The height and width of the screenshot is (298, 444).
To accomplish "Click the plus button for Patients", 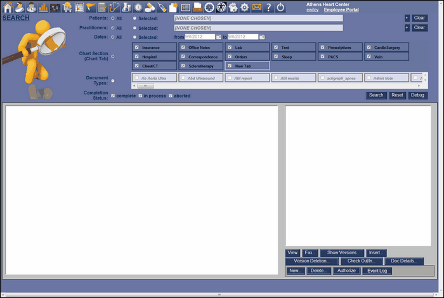I will pos(407,18).
